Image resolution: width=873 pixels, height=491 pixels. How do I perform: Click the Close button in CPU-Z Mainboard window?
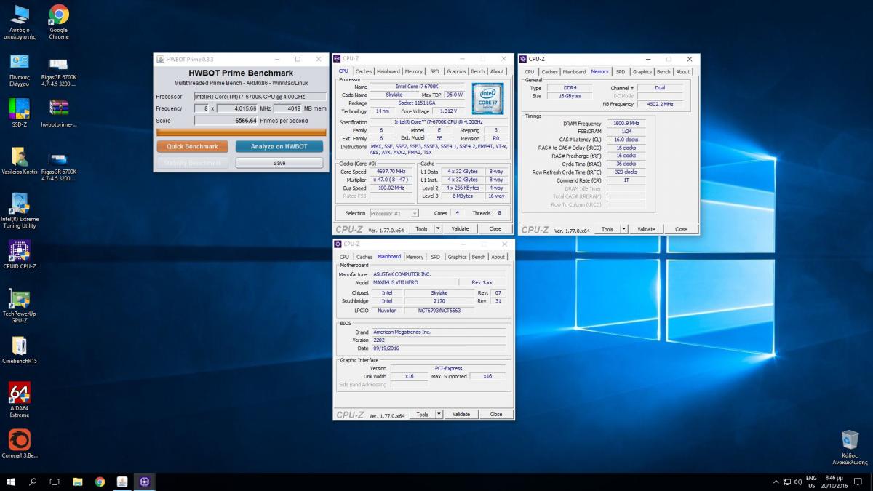(x=496, y=414)
